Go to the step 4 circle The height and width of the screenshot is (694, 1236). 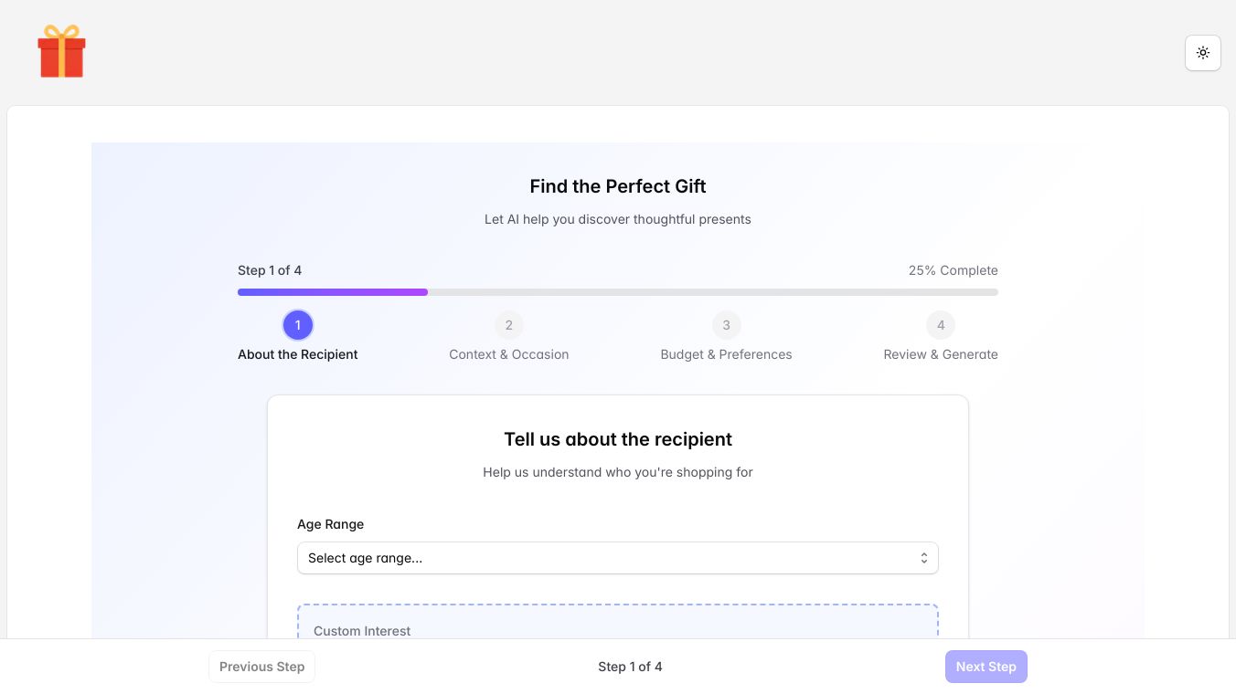tap(941, 325)
